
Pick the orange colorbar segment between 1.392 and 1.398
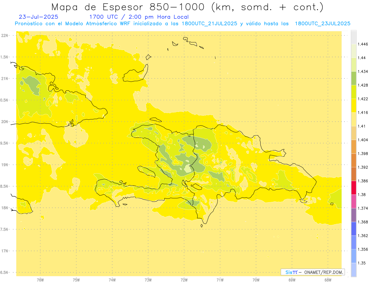coord(354,161)
